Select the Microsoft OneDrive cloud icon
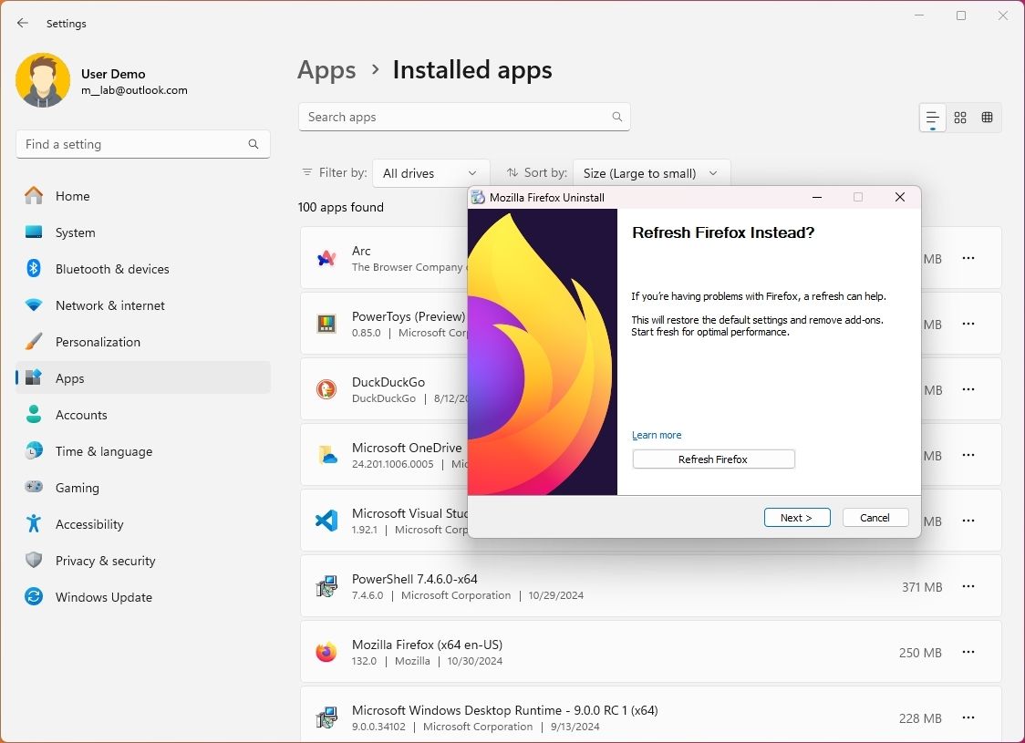 point(326,455)
